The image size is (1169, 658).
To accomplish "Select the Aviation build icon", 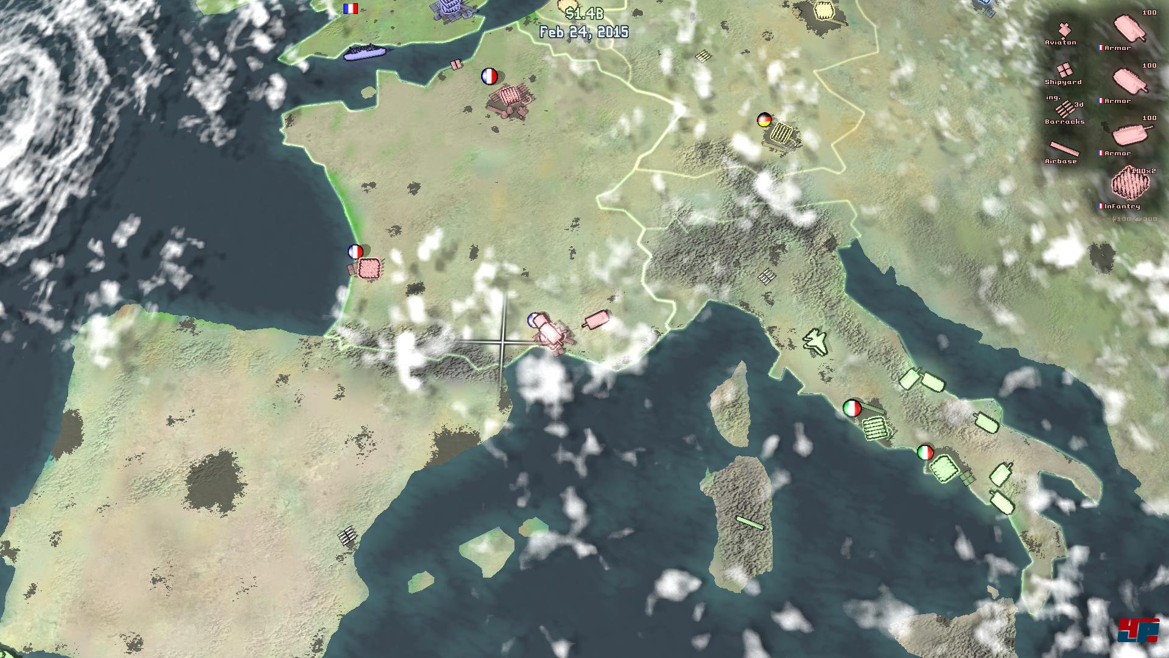I will (1064, 30).
